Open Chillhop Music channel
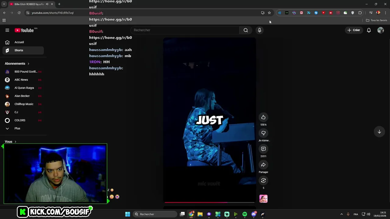 click(x=23, y=104)
